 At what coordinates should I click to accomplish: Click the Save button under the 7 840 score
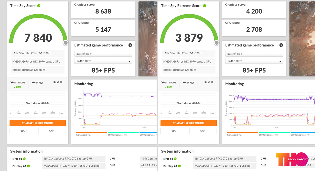[x=52, y=131]
